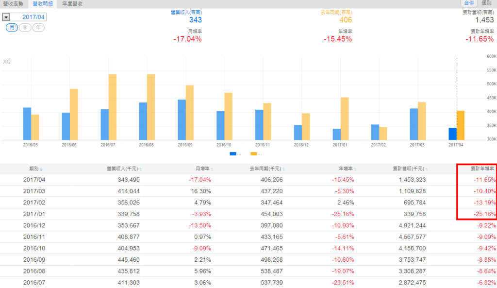Click the orange bar for 2016/08

tap(151, 107)
